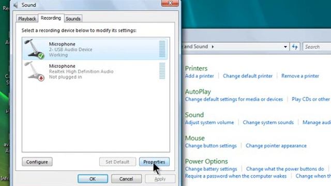Image resolution: width=331 pixels, height=186 pixels.
Task: Click the Set Default button
Action: 117,162
